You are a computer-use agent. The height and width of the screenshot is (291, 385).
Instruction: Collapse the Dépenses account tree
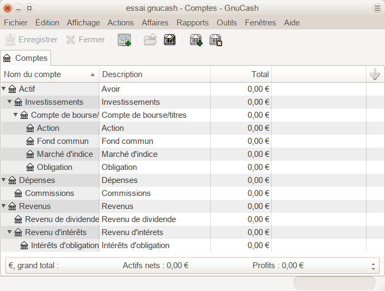click(x=4, y=180)
